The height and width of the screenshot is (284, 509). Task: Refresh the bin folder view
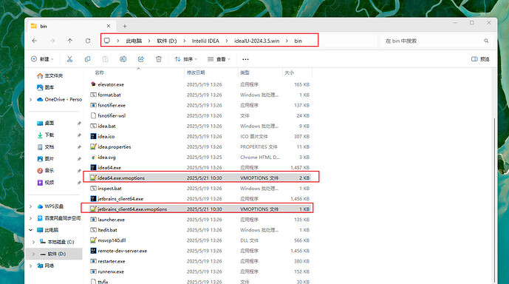coord(88,41)
